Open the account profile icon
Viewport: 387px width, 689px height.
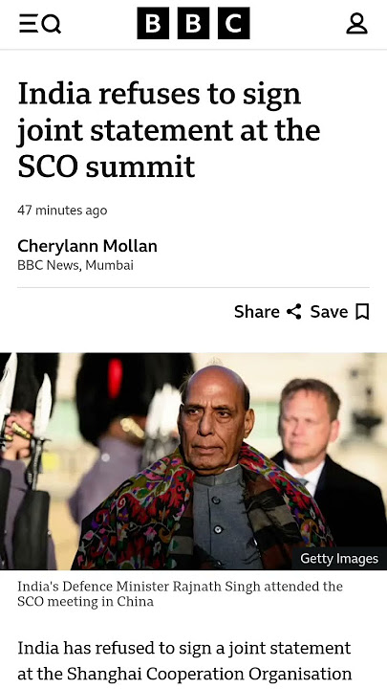[356, 23]
